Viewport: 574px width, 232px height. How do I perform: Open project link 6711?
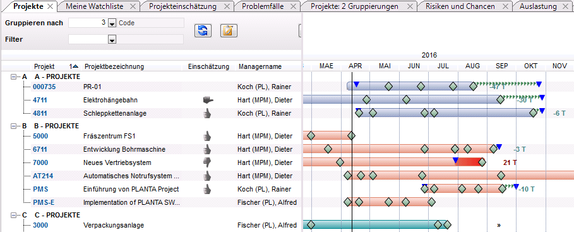pos(40,149)
